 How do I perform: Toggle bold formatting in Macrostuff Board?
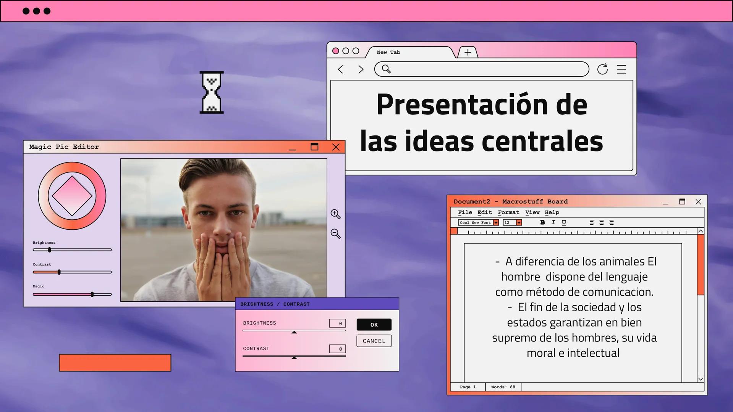(x=542, y=222)
